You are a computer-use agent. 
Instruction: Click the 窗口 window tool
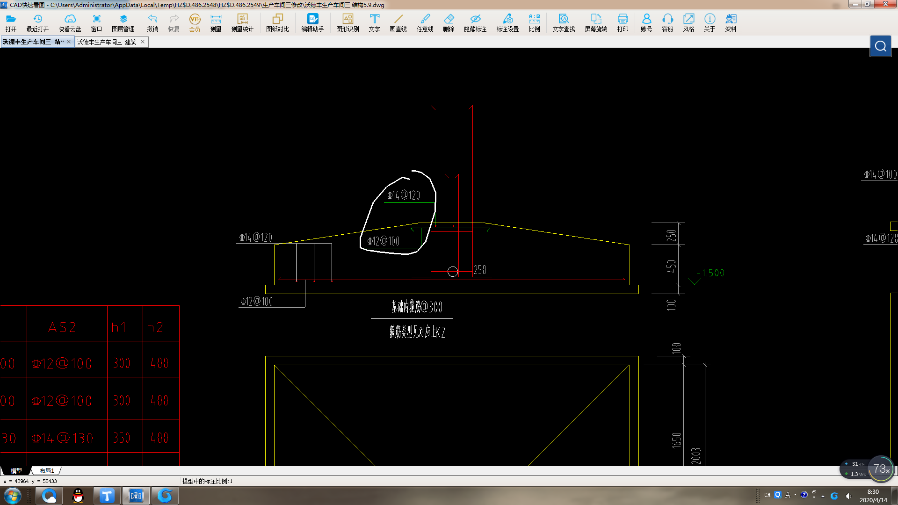coord(96,22)
